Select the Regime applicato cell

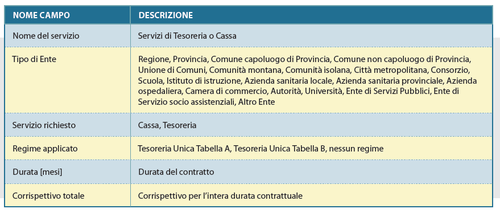(67, 149)
